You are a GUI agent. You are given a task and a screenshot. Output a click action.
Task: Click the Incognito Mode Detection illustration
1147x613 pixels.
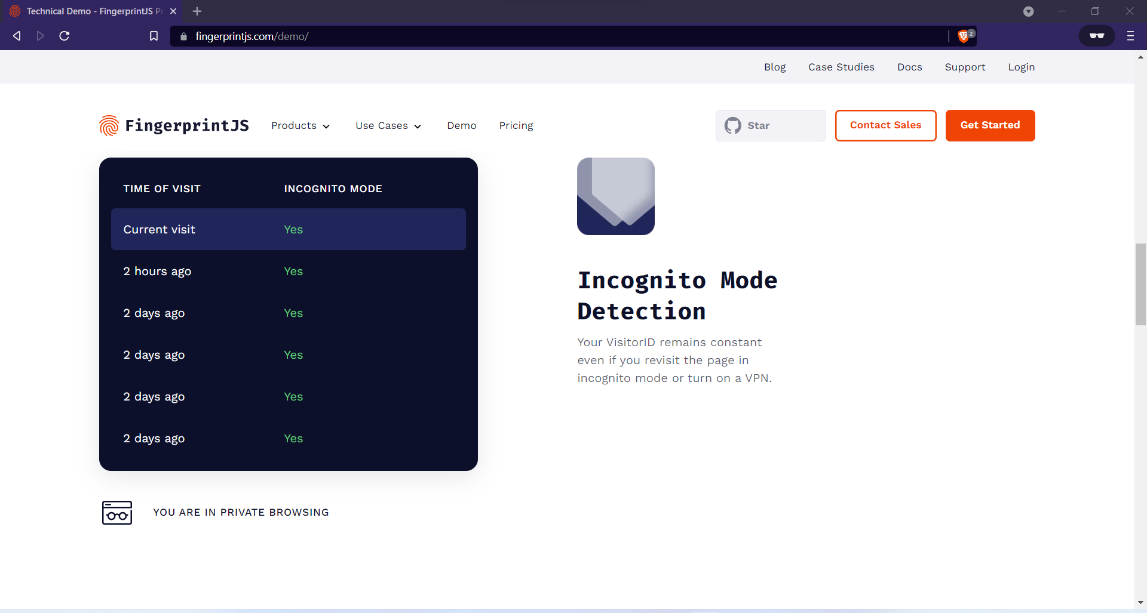(x=616, y=196)
